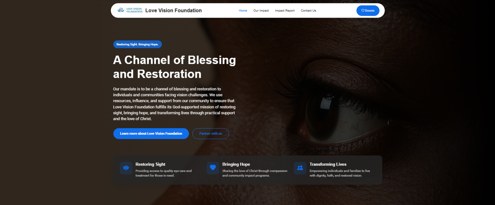Select the Bringing Hope card heading
Screen dimensions: 495x205
(x=236, y=164)
